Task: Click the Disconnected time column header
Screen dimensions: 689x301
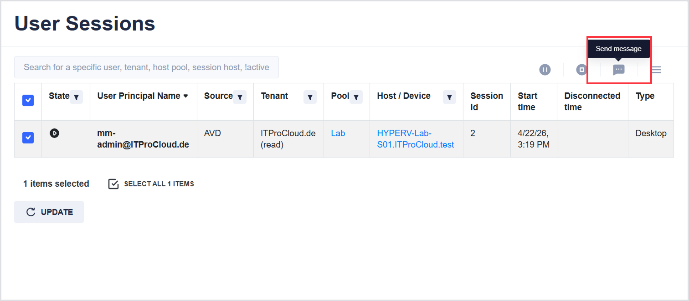Action: pos(592,102)
